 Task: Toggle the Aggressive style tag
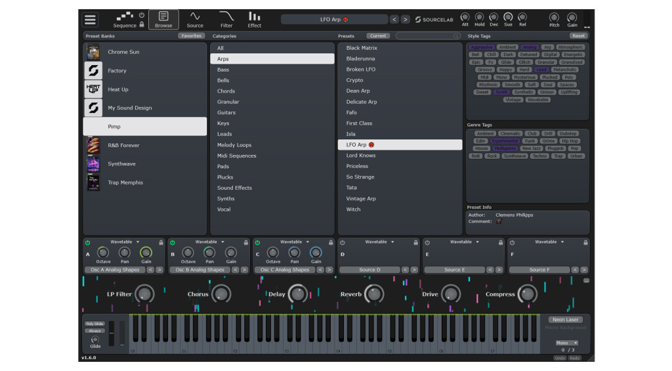pyautogui.click(x=481, y=47)
